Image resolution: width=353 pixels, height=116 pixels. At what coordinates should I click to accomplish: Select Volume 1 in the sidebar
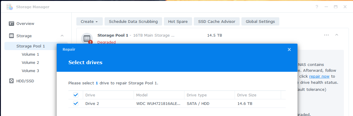pyautogui.click(x=30, y=54)
